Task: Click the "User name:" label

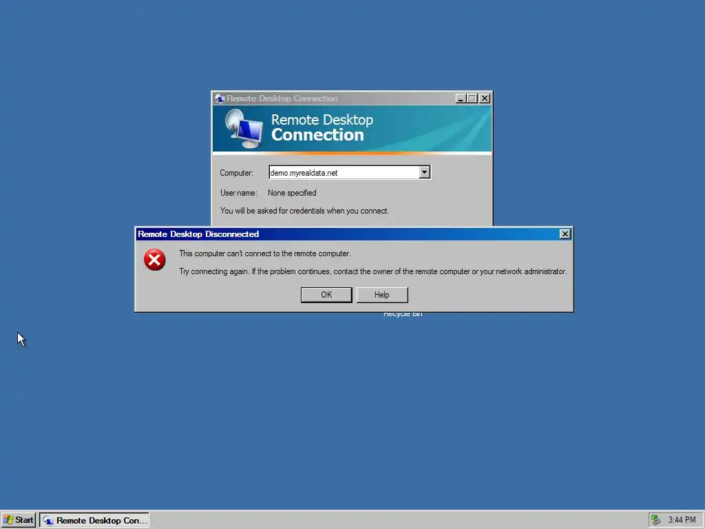Action: (238, 193)
